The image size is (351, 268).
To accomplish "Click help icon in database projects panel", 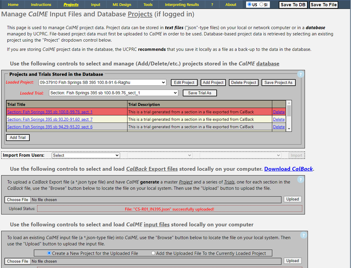I will (301, 74).
